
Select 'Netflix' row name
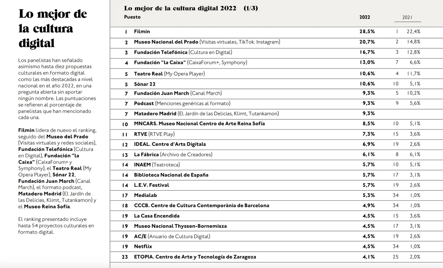pyautogui.click(x=143, y=246)
